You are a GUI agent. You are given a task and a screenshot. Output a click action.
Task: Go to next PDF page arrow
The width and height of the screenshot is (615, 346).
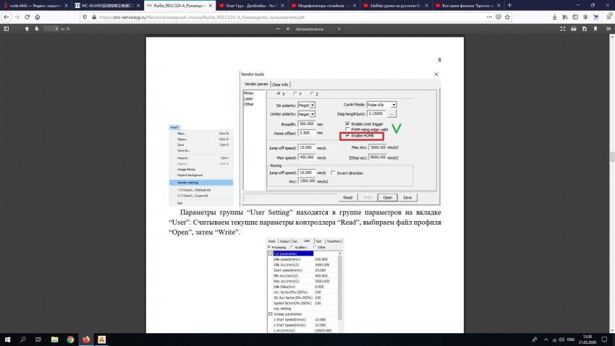[36, 29]
